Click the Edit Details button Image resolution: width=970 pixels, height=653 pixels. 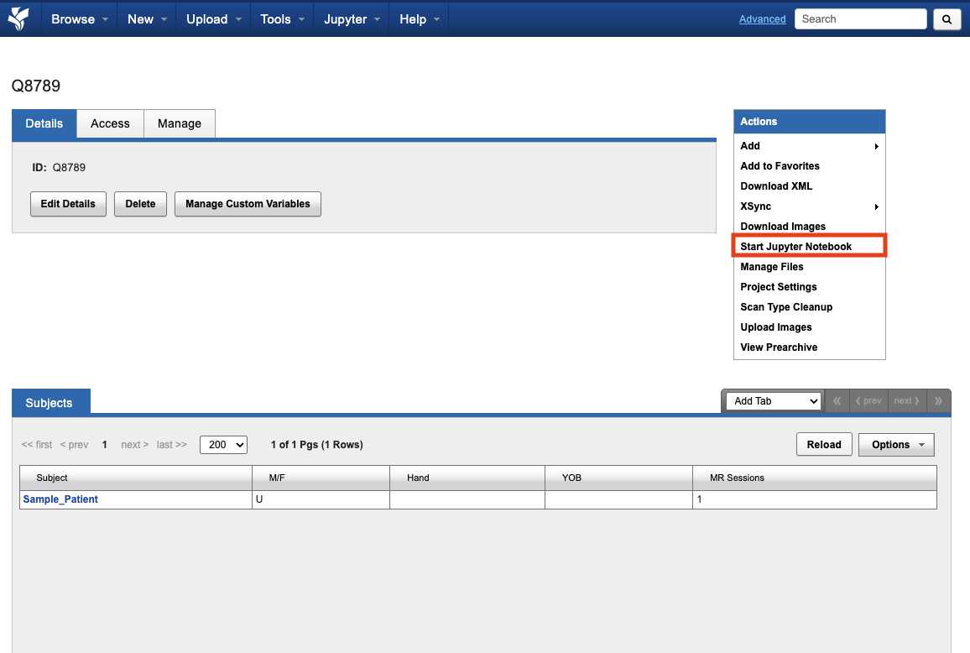click(x=68, y=204)
